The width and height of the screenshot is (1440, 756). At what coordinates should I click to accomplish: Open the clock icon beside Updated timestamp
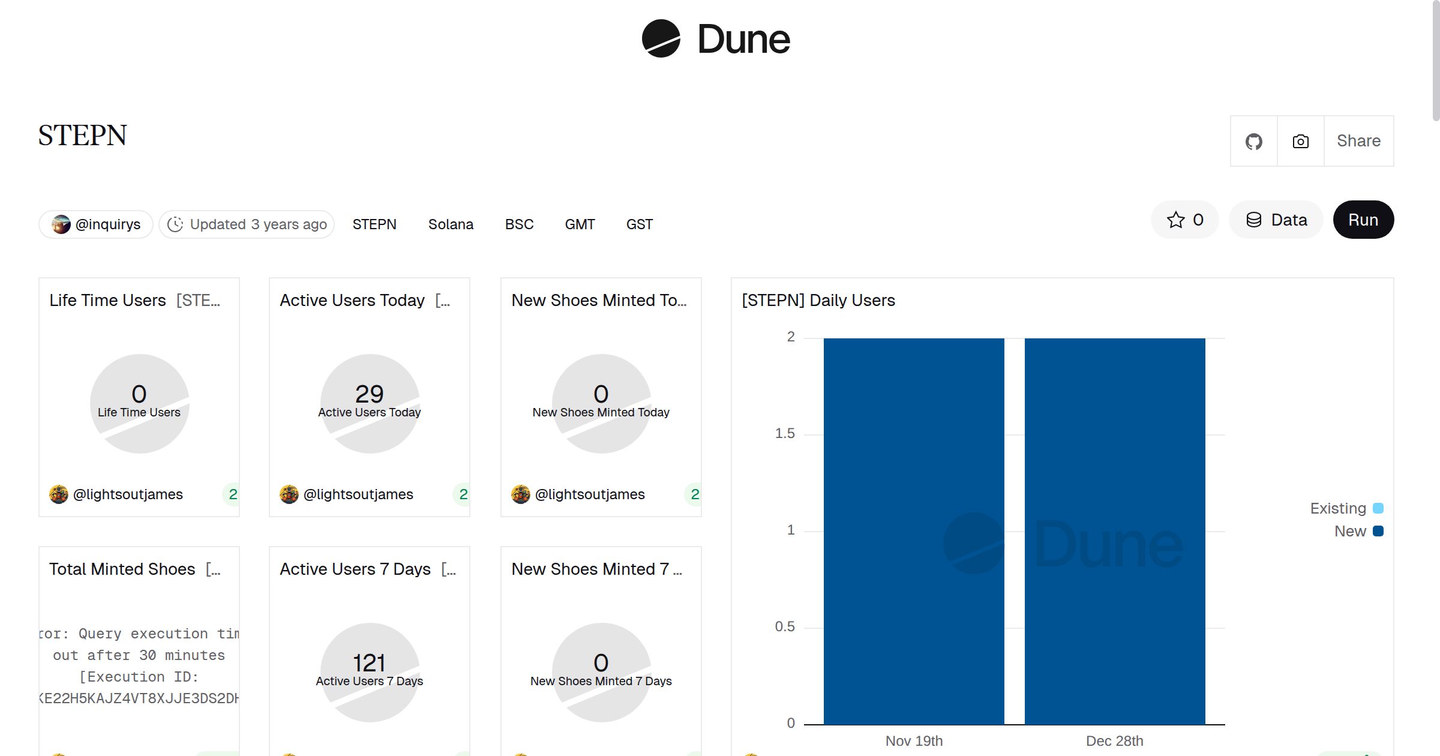pyautogui.click(x=175, y=224)
